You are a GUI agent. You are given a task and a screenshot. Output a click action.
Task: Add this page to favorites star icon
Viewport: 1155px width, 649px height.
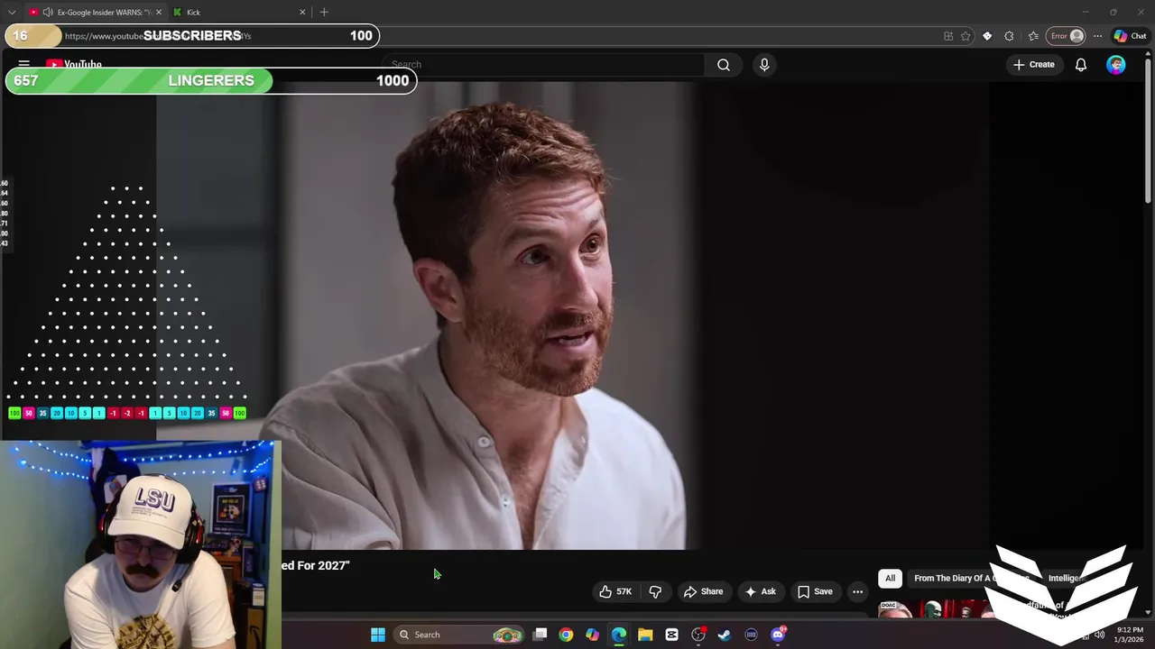click(966, 36)
